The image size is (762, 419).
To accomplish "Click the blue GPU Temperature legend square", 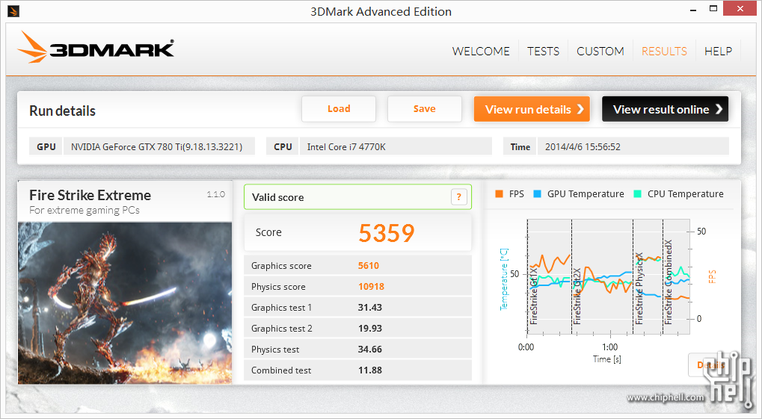I will pyautogui.click(x=537, y=193).
